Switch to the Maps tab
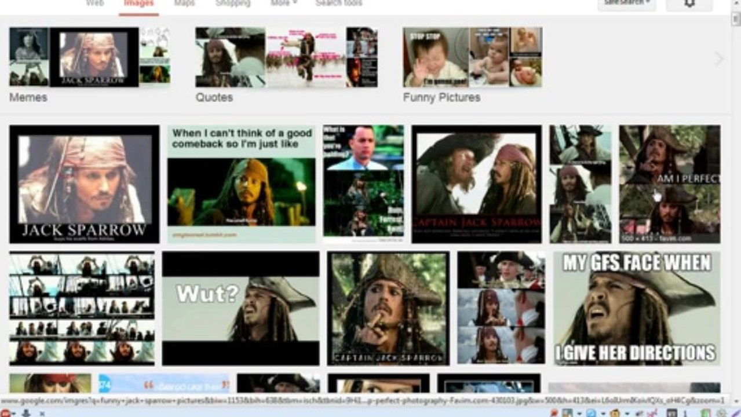The image size is (741, 417). click(x=184, y=3)
